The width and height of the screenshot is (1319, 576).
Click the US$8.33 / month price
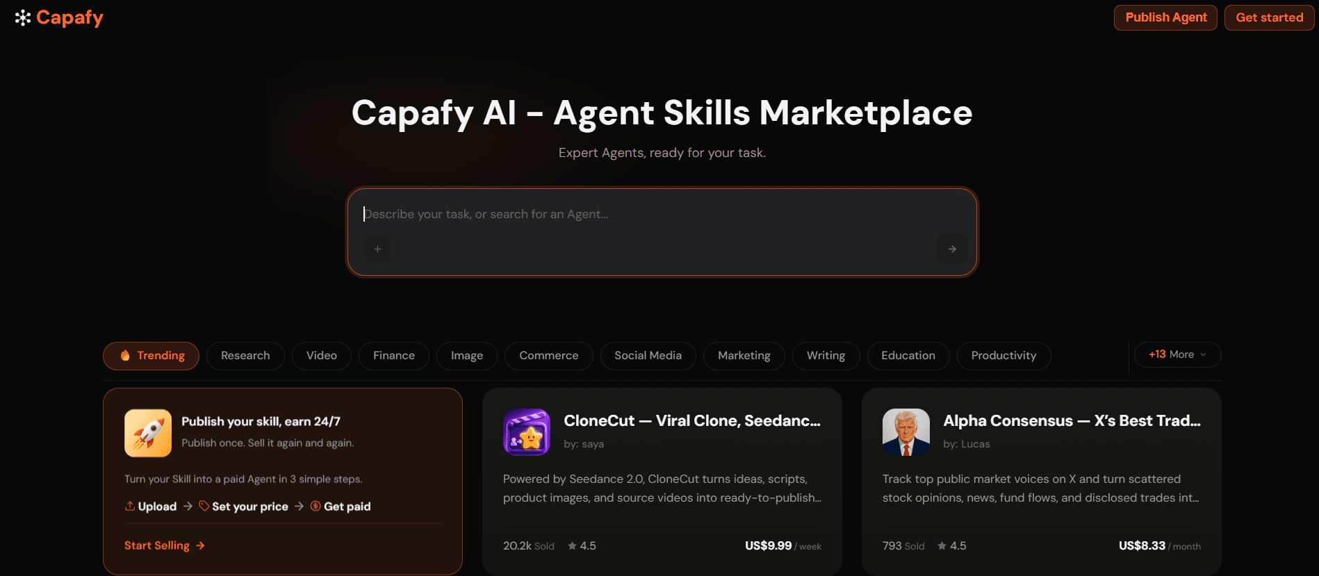pos(1160,546)
